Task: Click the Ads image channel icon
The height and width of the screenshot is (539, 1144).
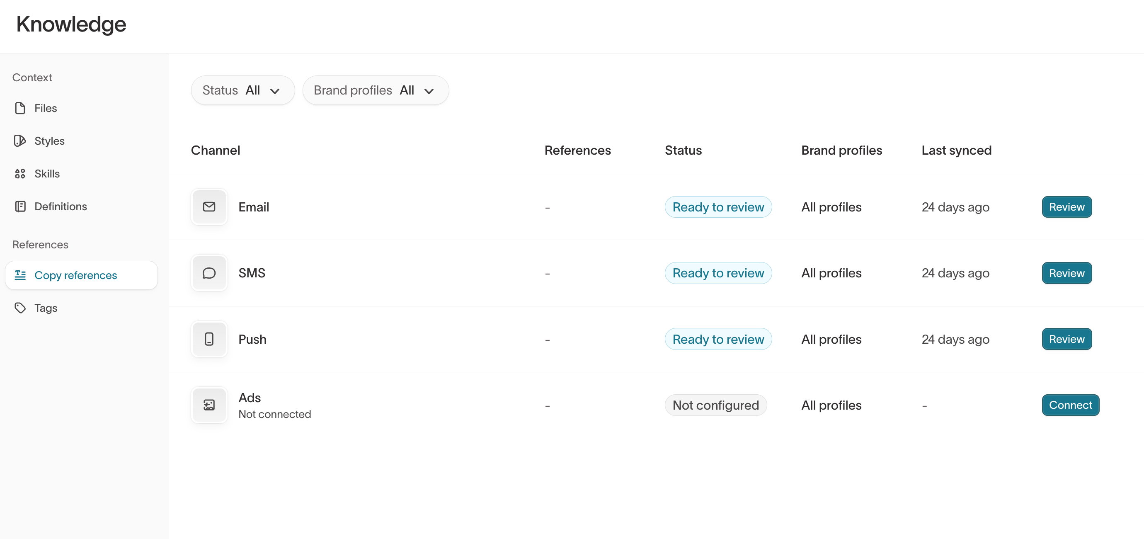Action: pos(209,405)
